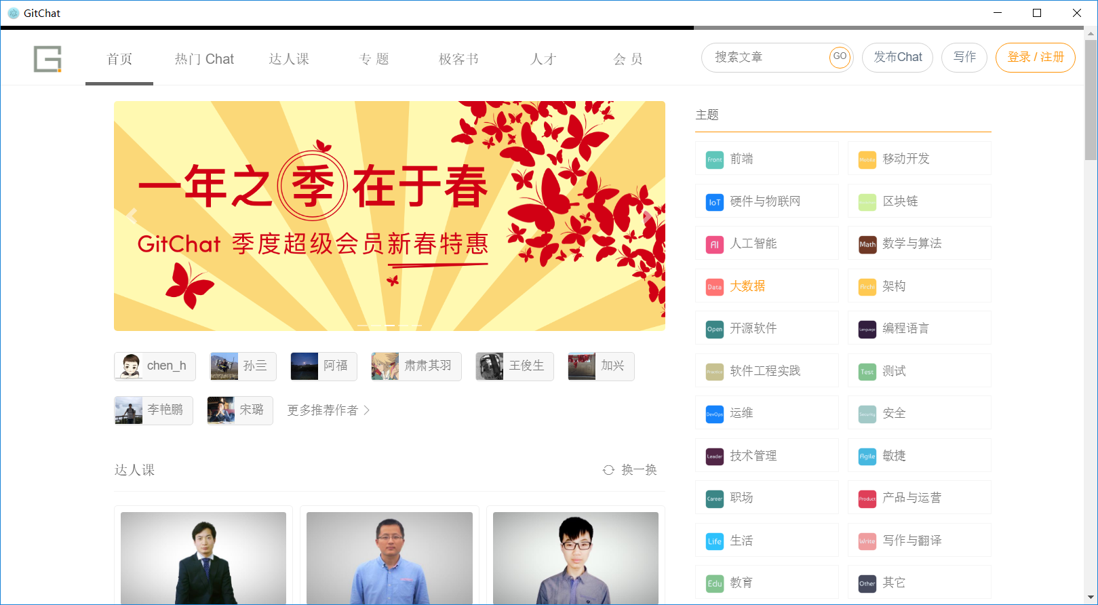Screen dimensions: 1098x605
Task: Click the Front icon for 前端
Action: click(715, 160)
